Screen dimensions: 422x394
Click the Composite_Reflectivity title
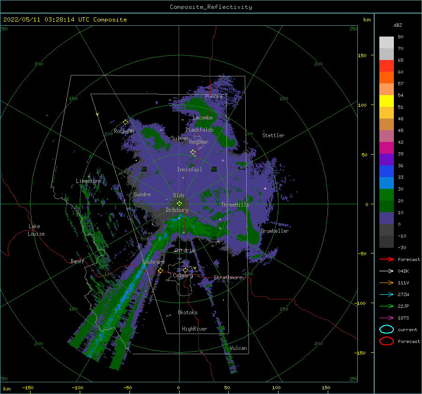(x=211, y=7)
